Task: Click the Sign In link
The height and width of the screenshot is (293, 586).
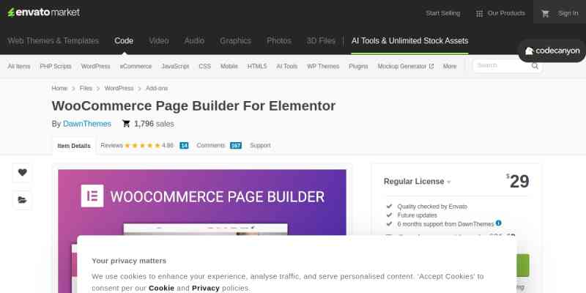Action: [x=568, y=13]
